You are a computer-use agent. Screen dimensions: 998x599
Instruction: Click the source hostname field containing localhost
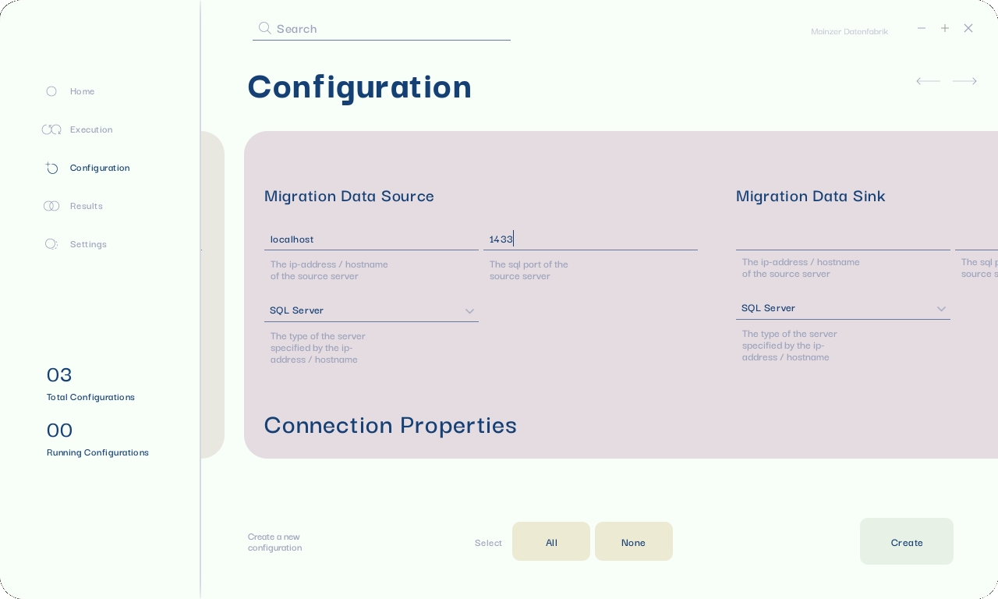[x=371, y=239]
